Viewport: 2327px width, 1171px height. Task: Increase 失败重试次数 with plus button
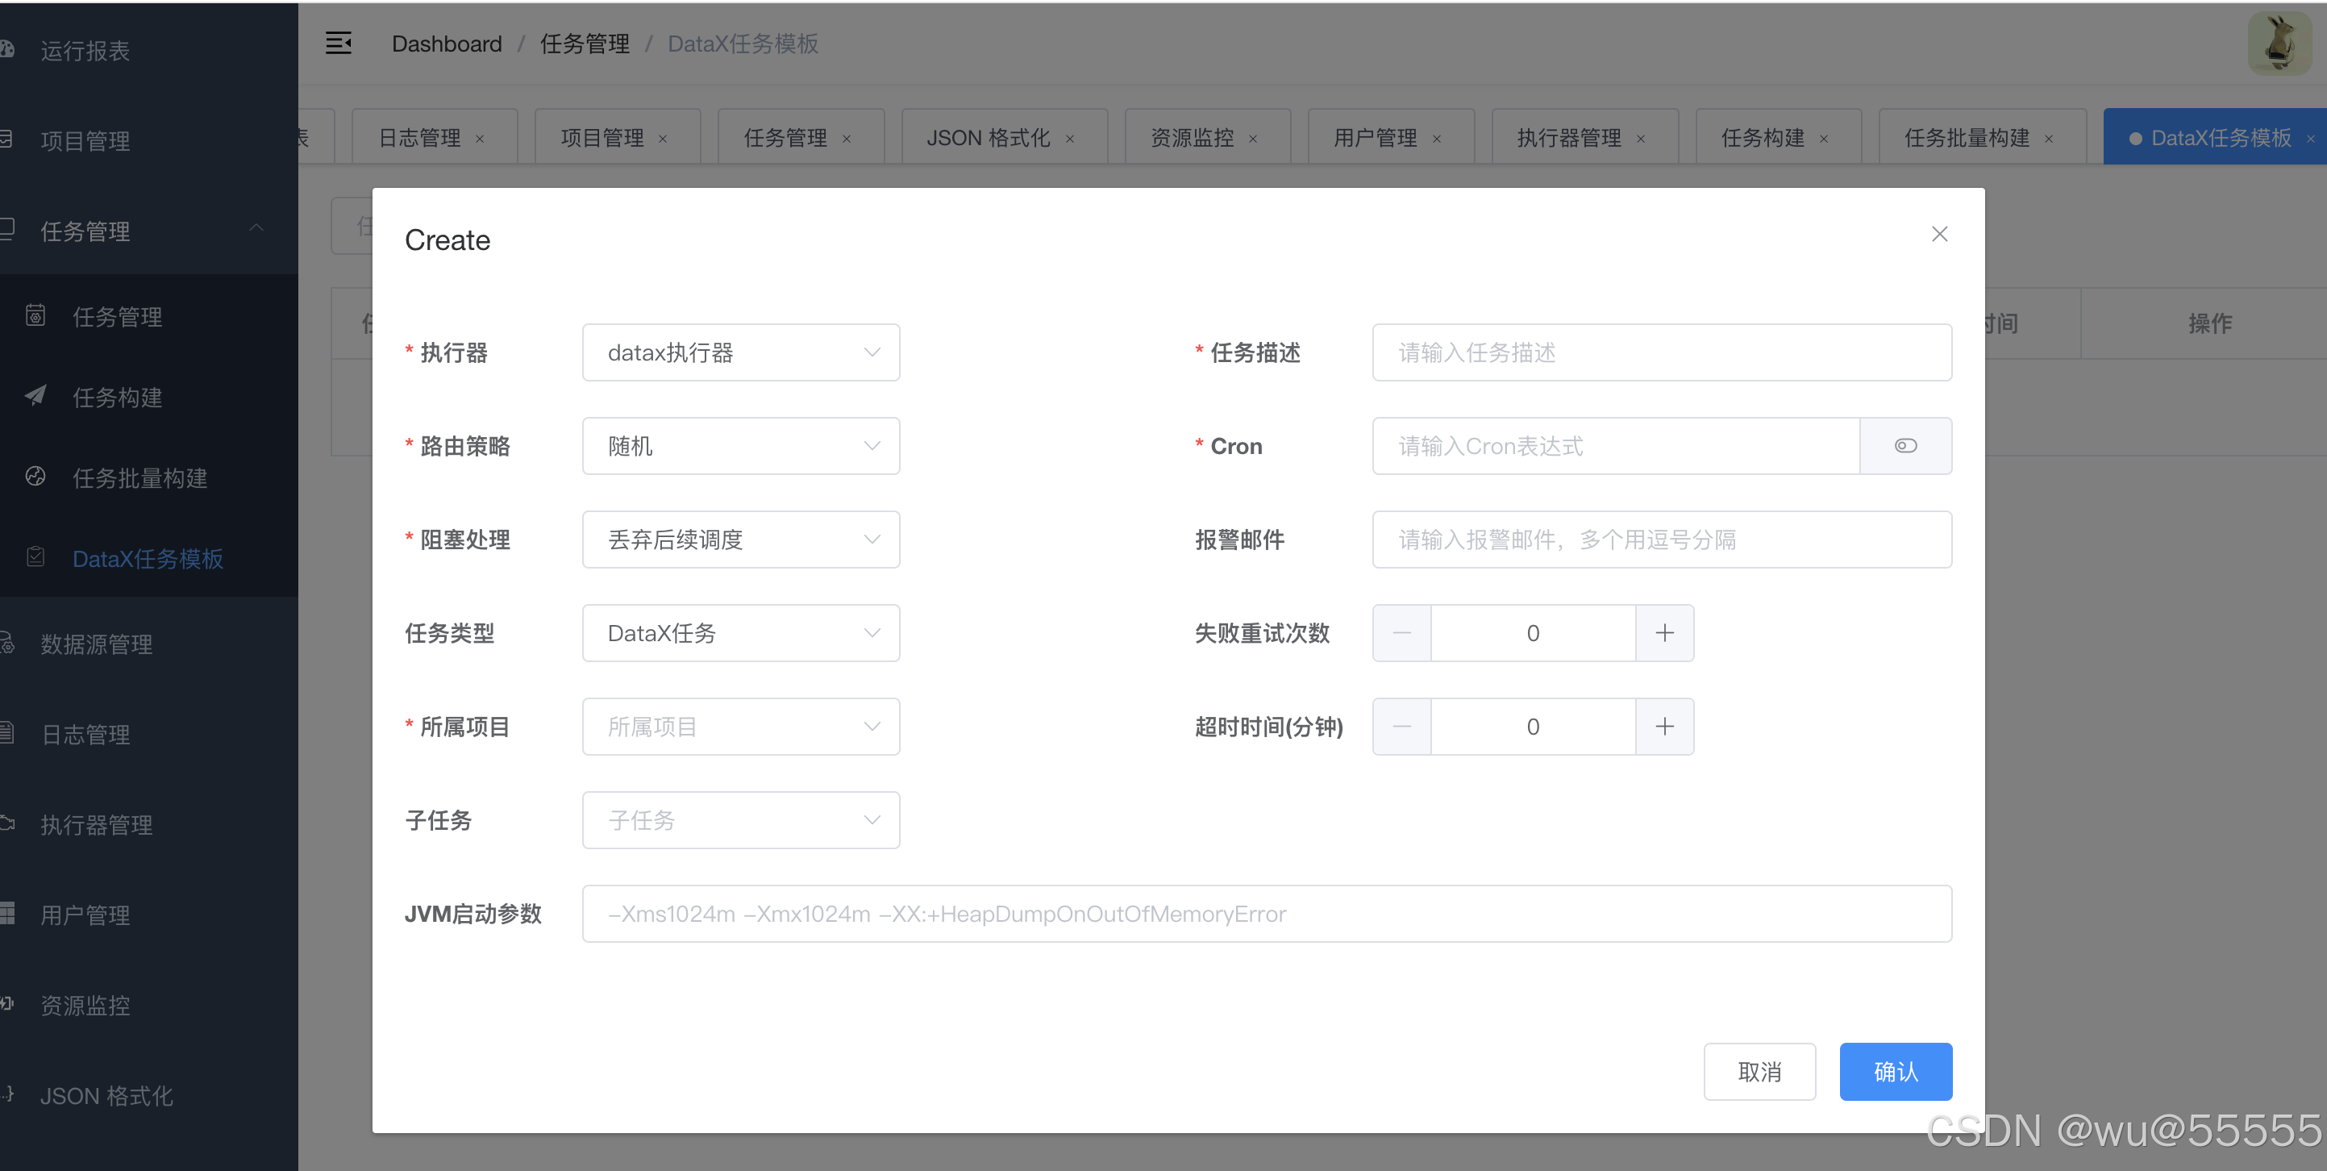(x=1664, y=632)
